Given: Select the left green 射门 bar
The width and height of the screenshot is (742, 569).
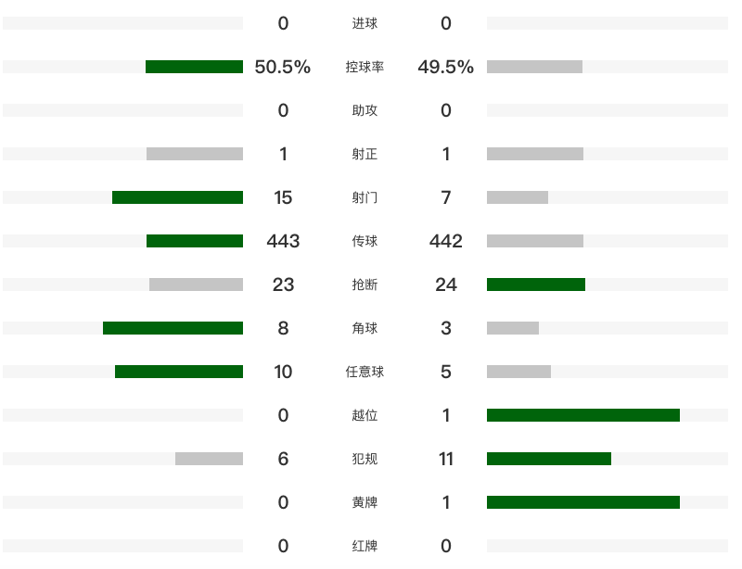Looking at the screenshot, I should [x=177, y=197].
